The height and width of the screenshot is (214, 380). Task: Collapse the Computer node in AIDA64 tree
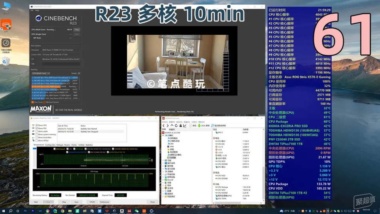pyautogui.click(x=163, y=136)
